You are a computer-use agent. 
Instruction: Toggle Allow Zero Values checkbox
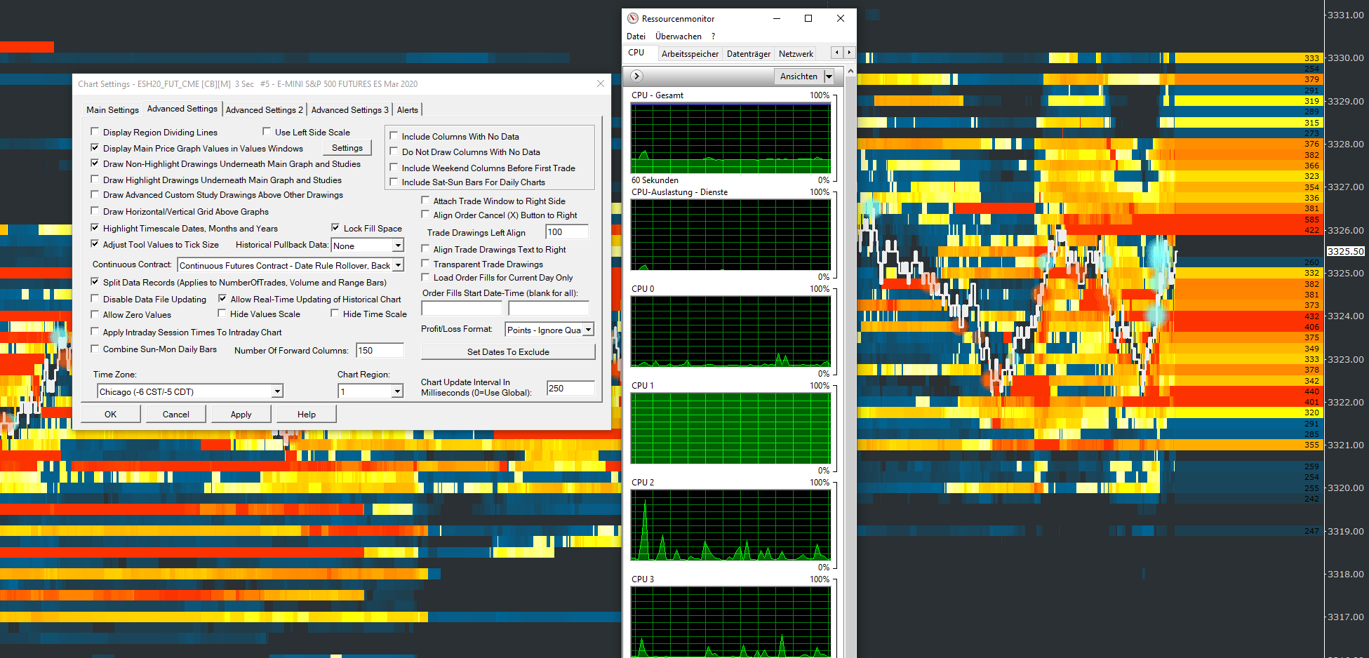click(95, 314)
